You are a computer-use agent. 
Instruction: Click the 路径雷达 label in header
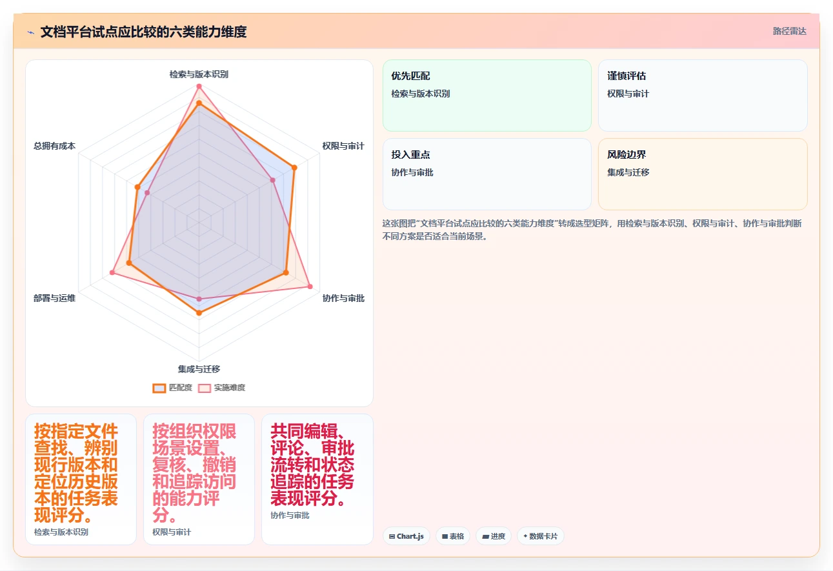(789, 31)
